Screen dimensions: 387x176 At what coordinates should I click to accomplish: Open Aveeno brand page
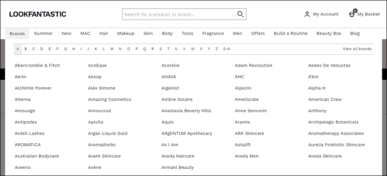click(23, 168)
